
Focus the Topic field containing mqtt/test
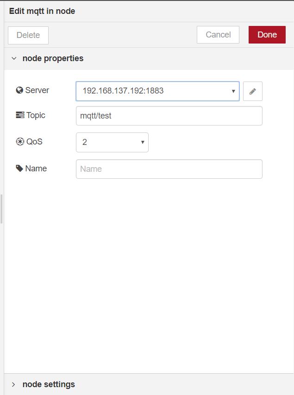click(169, 116)
